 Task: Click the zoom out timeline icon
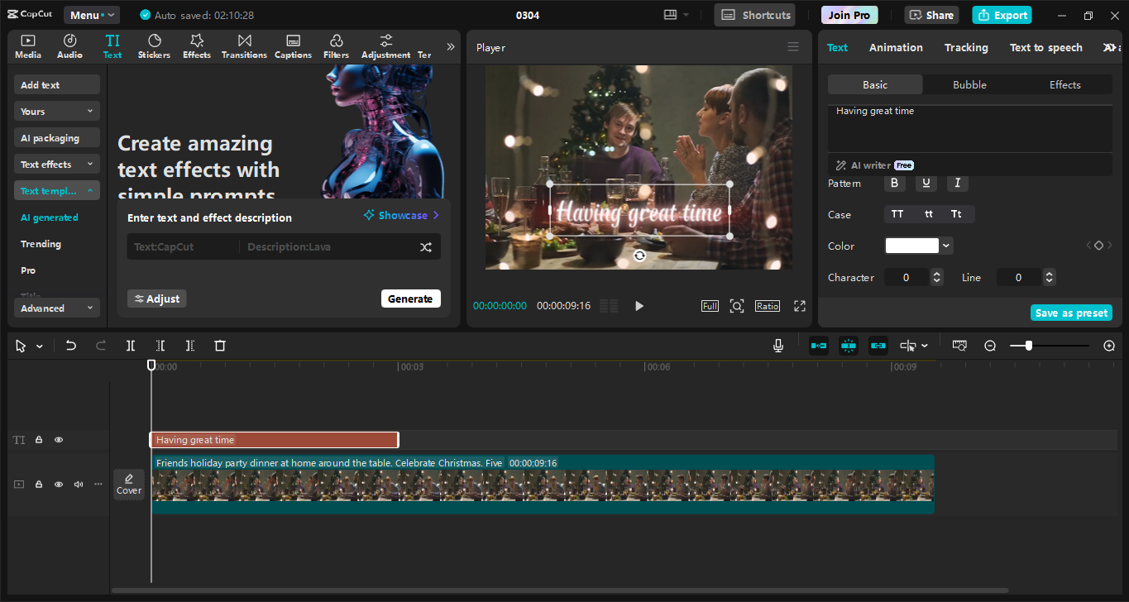point(990,346)
